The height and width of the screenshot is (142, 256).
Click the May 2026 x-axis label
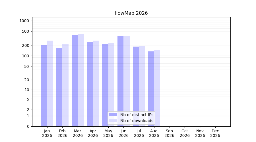[108, 133]
